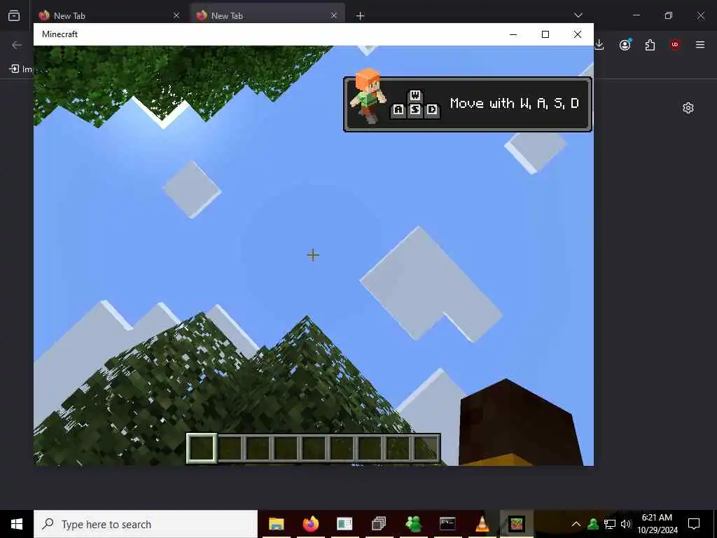Image resolution: width=717 pixels, height=538 pixels.
Task: Minimize the Minecraft window
Action: (x=513, y=34)
